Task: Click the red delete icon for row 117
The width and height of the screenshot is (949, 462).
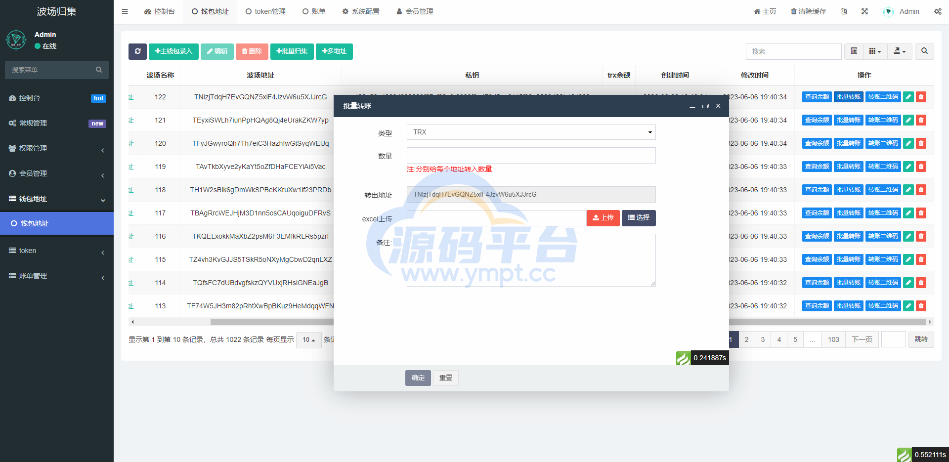Action: pos(921,213)
